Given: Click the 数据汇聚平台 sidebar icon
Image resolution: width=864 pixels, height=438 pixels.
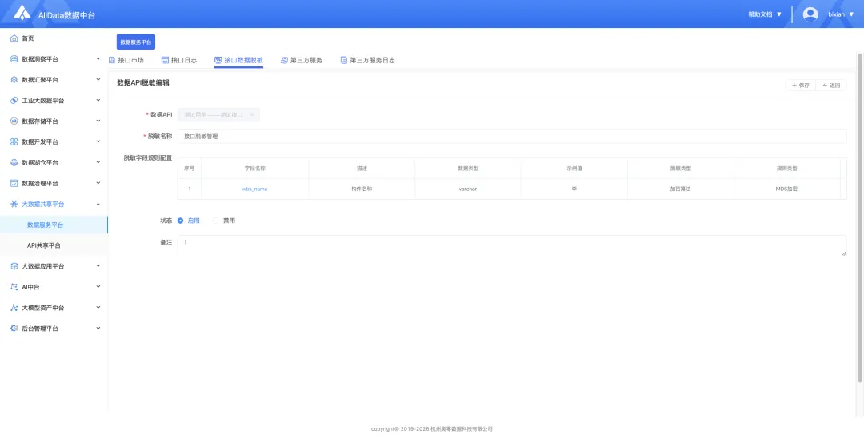Looking at the screenshot, I should point(14,80).
